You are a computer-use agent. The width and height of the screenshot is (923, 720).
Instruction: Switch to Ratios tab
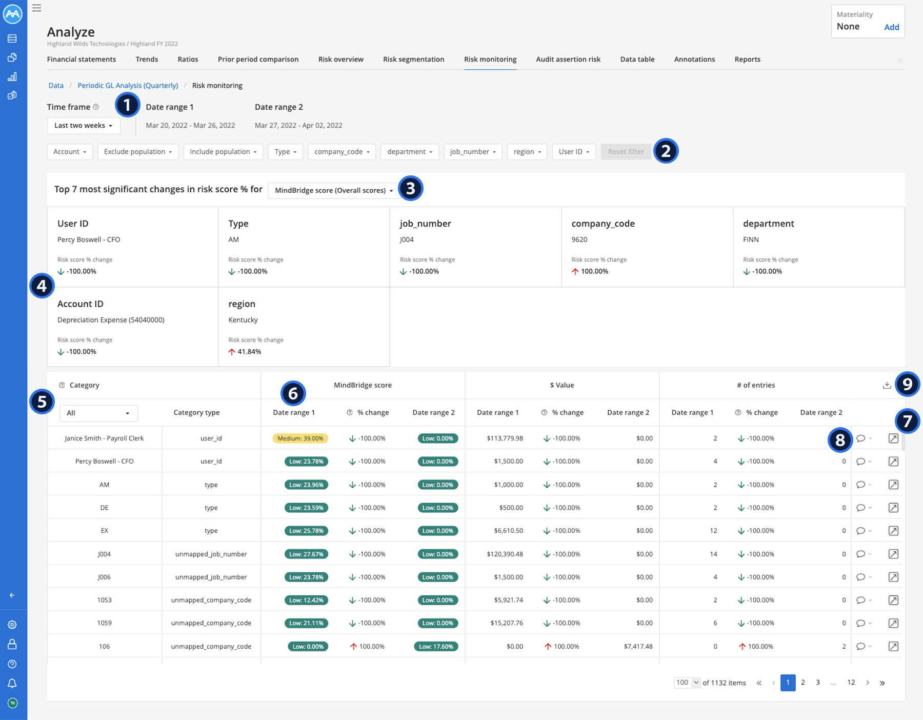click(x=188, y=59)
